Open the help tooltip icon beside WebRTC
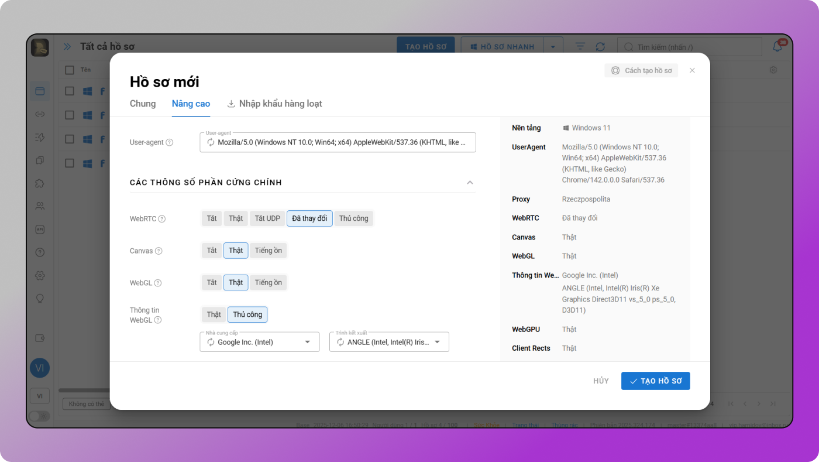The image size is (819, 462). point(162,219)
